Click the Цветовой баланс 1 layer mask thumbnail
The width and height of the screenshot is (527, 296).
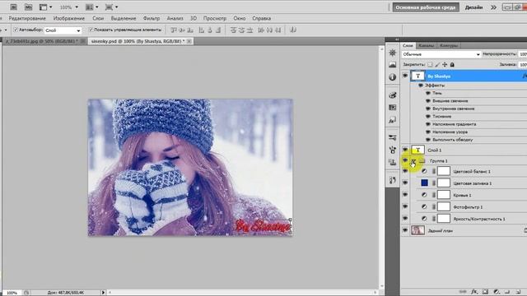(444, 171)
